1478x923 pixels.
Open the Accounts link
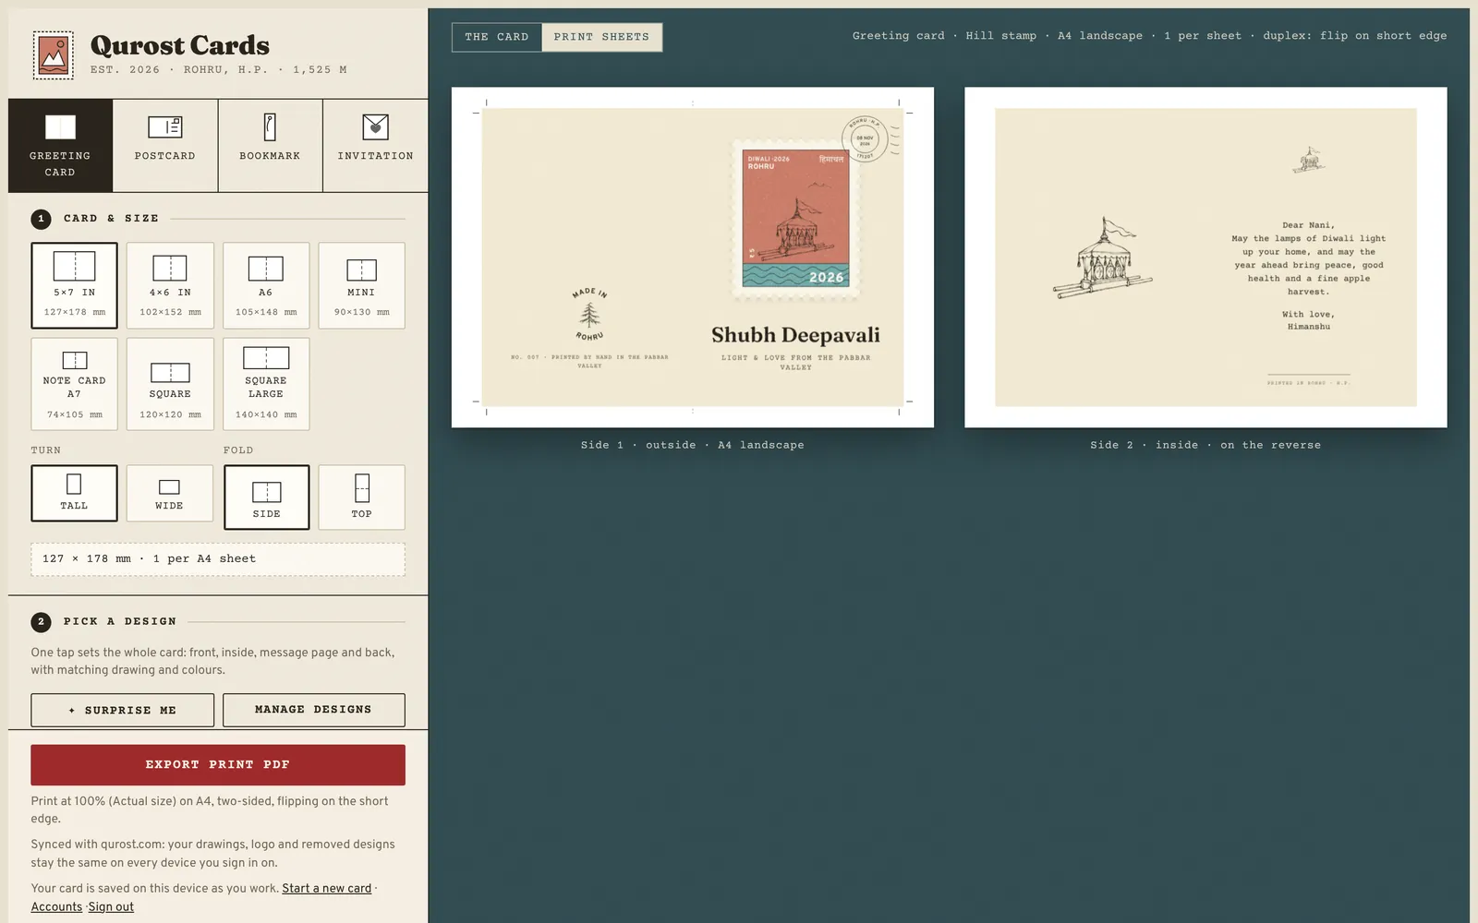pos(56,907)
